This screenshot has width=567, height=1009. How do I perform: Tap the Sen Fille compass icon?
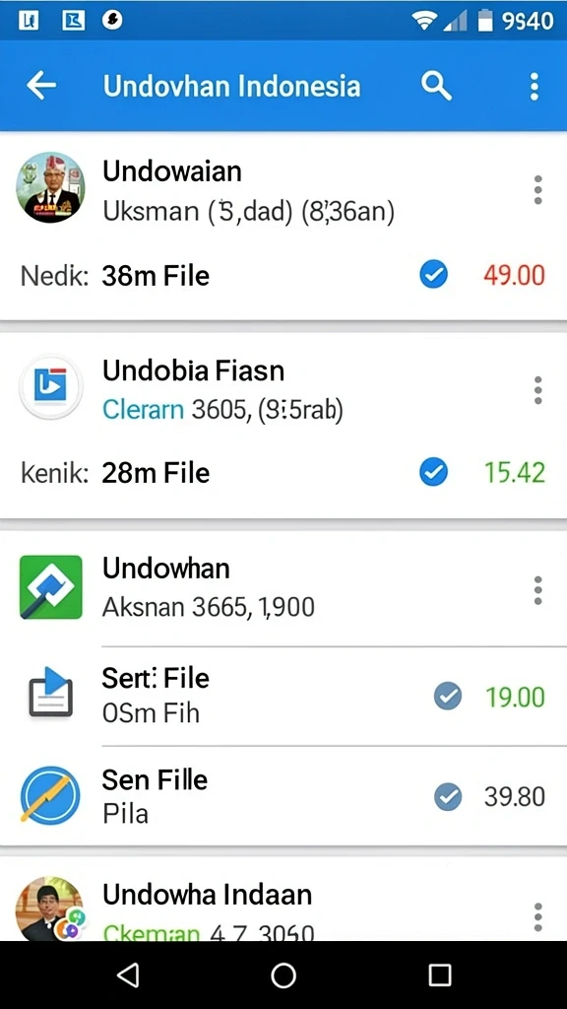(50, 796)
